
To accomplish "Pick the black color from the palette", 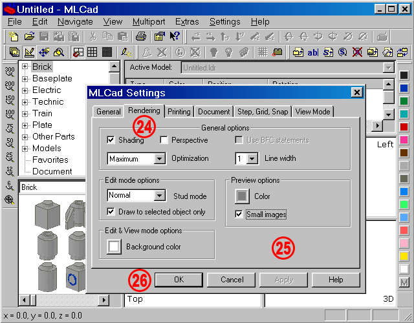I will pos(404,75).
